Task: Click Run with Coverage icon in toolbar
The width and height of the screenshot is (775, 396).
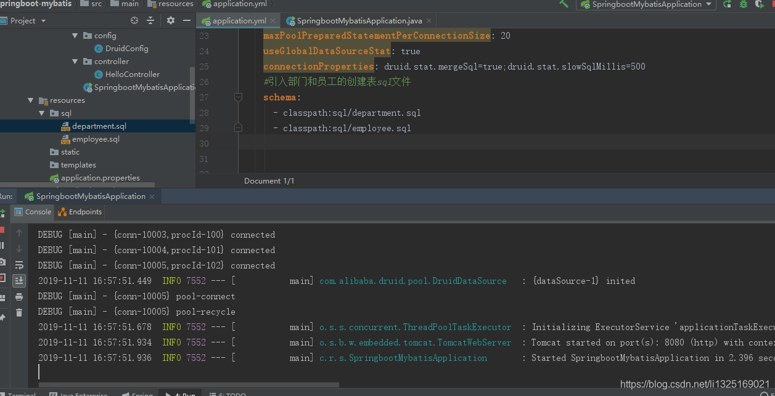Action: point(760,4)
